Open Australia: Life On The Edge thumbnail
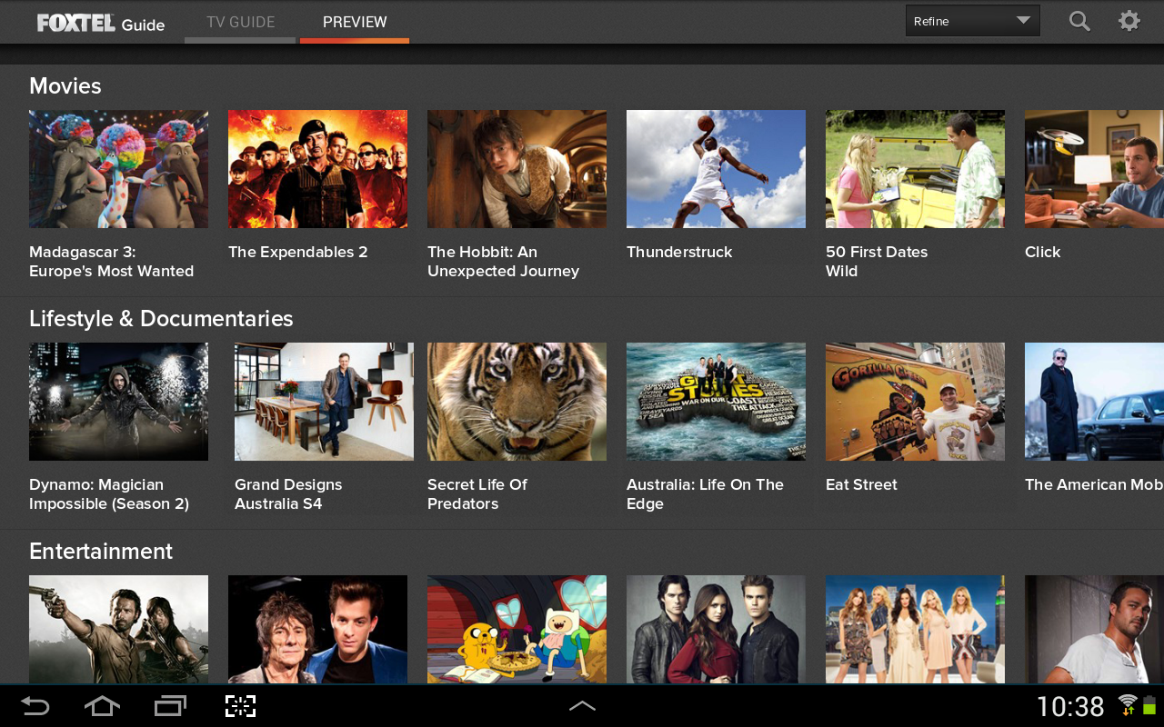Viewport: 1164px width, 727px height. tap(716, 402)
